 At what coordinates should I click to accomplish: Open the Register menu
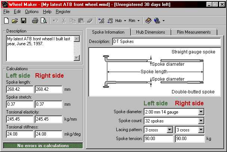click(63, 12)
